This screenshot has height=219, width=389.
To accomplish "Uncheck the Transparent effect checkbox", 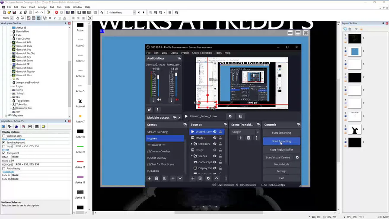I will tap(4, 153).
